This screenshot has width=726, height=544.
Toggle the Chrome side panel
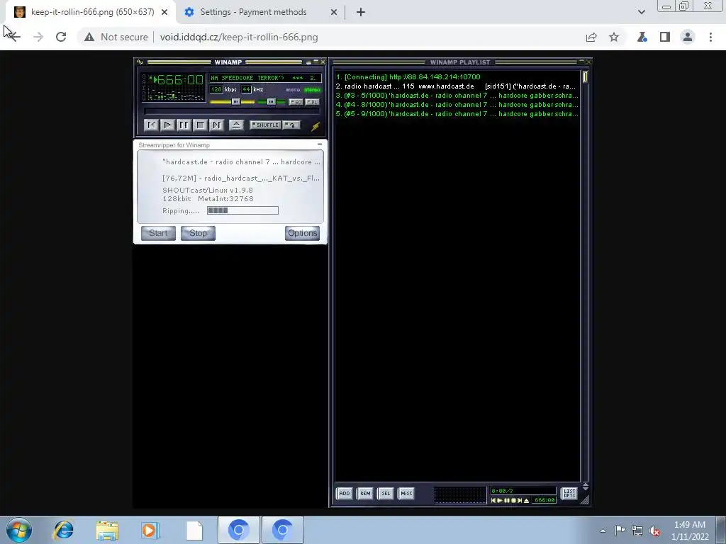[x=665, y=37]
